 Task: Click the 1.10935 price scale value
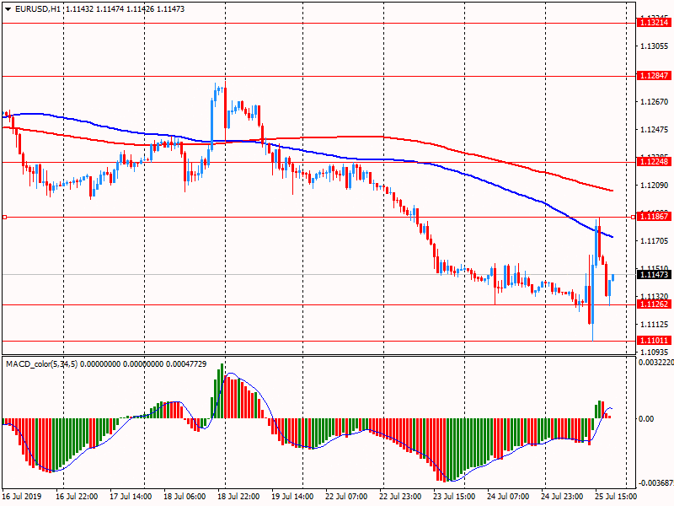(x=655, y=352)
